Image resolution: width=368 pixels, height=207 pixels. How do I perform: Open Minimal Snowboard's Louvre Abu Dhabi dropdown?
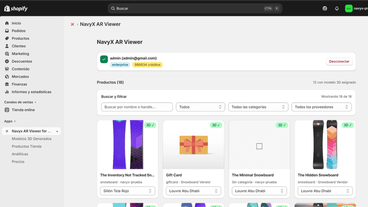coord(259,191)
